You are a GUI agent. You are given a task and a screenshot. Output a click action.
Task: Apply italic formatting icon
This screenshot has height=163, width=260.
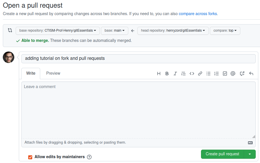[x=175, y=74]
